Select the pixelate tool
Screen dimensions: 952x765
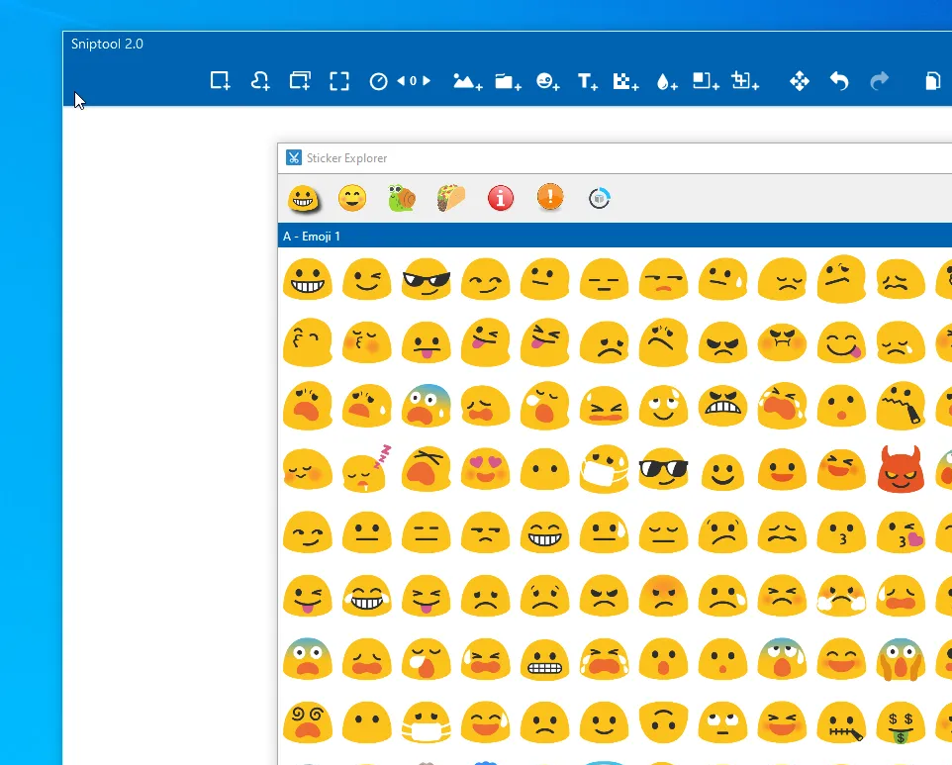(624, 82)
